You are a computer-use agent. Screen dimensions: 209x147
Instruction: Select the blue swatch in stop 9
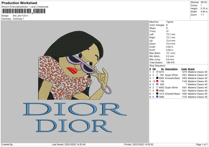157,97
